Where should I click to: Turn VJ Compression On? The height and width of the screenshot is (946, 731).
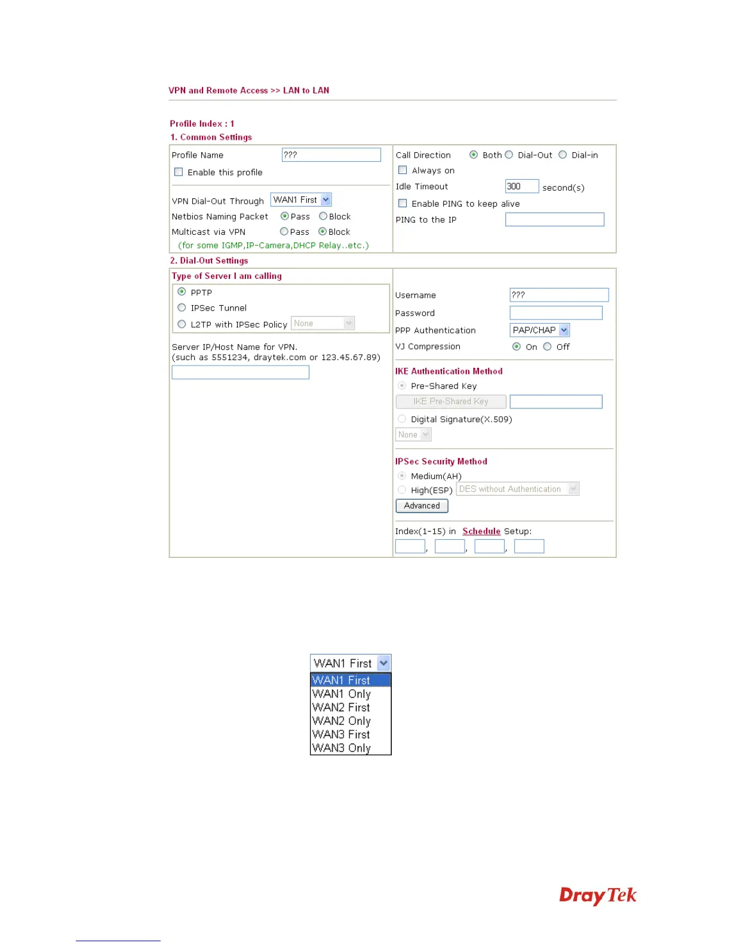(x=517, y=346)
